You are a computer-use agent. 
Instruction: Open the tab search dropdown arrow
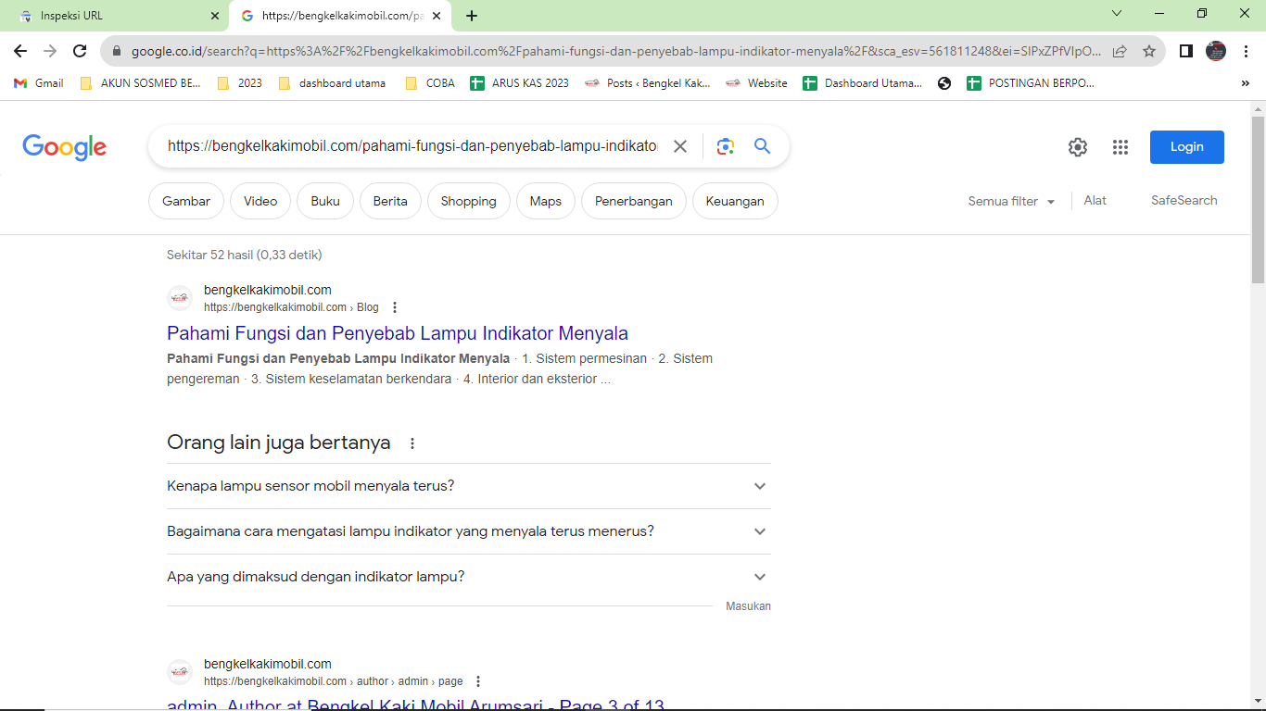coord(1117,14)
